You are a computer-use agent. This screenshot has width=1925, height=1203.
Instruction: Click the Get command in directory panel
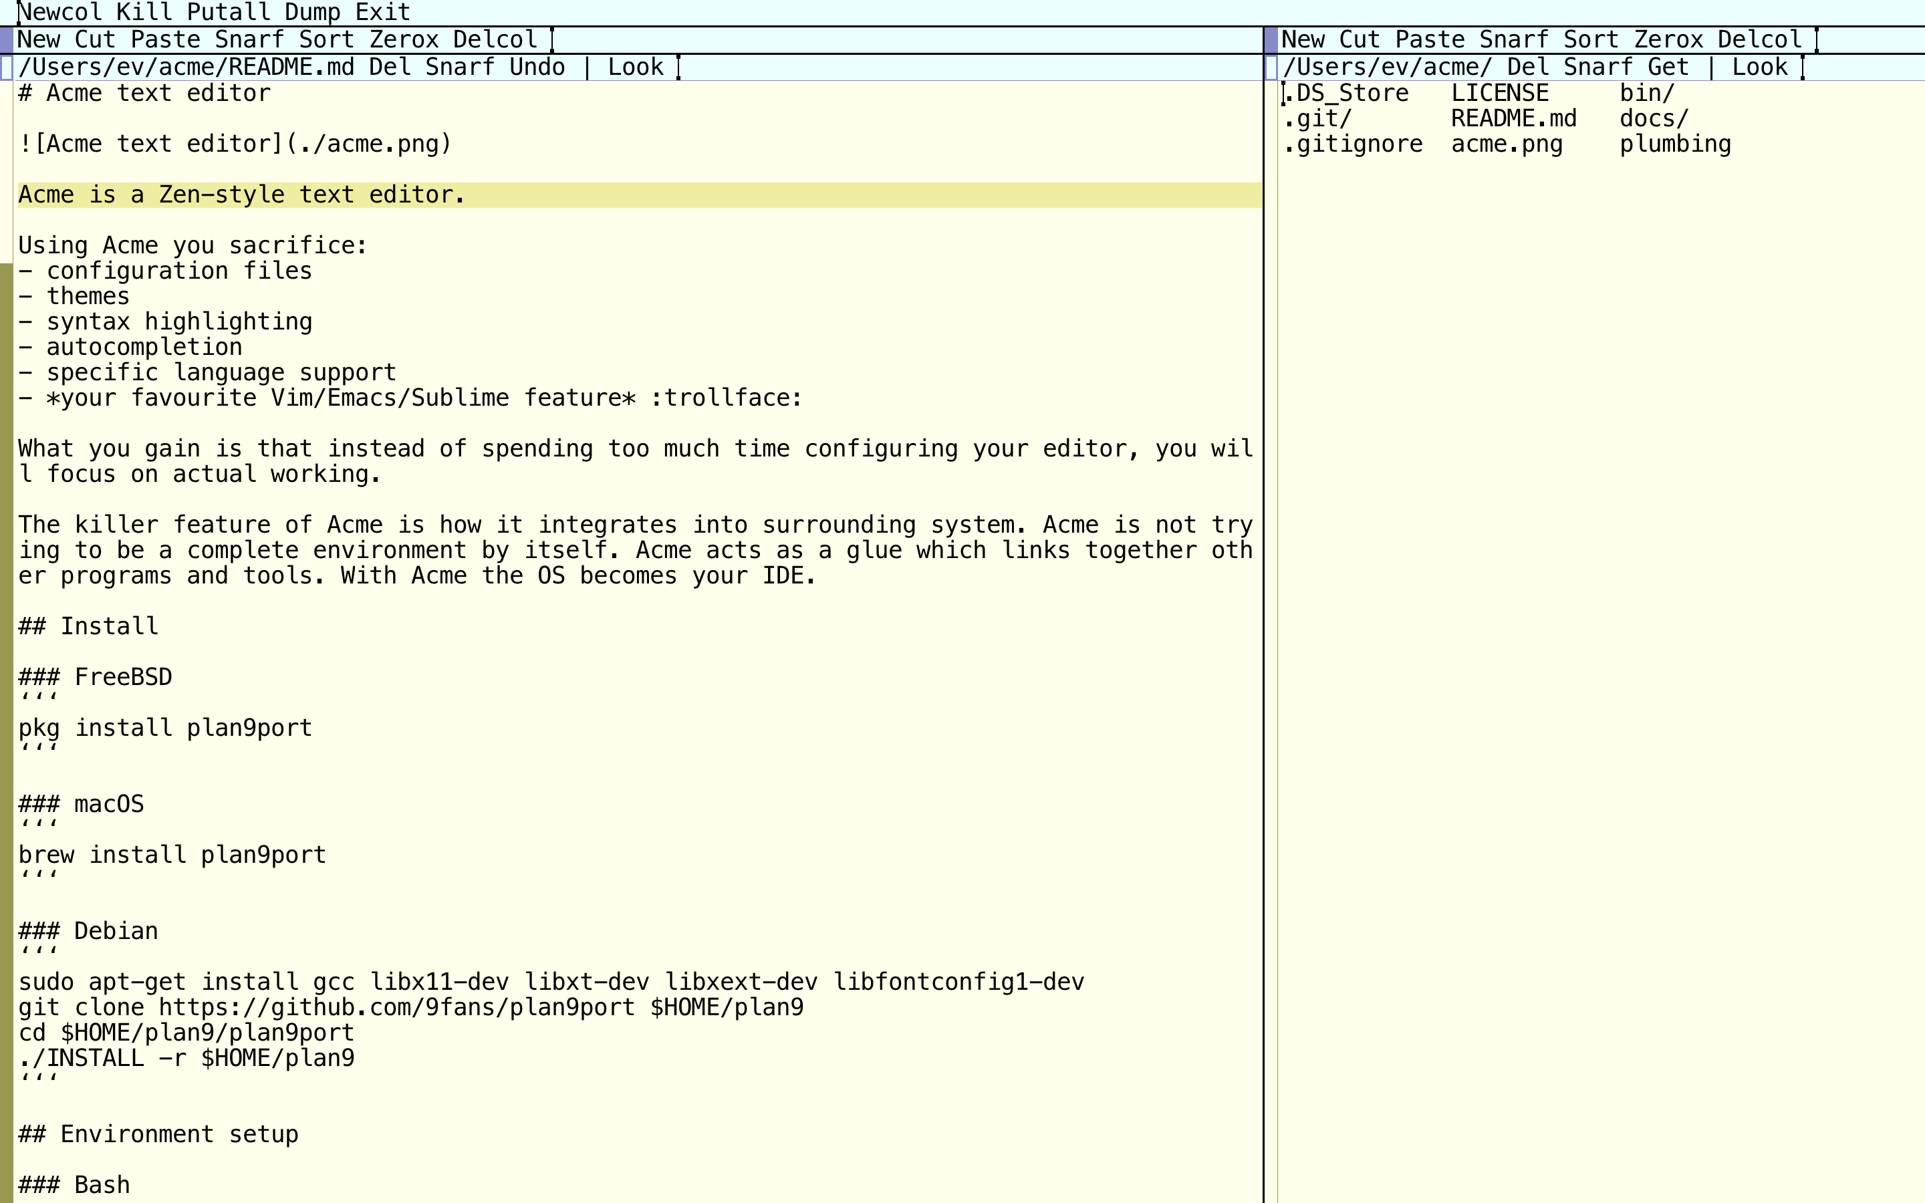pos(1670,65)
